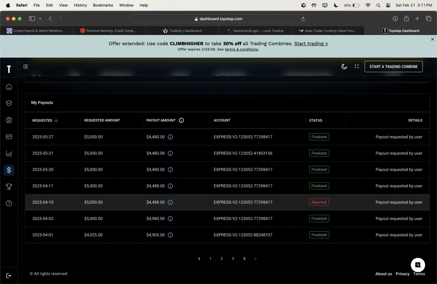
Task: Open the credit card billing icon
Action: tap(9, 137)
